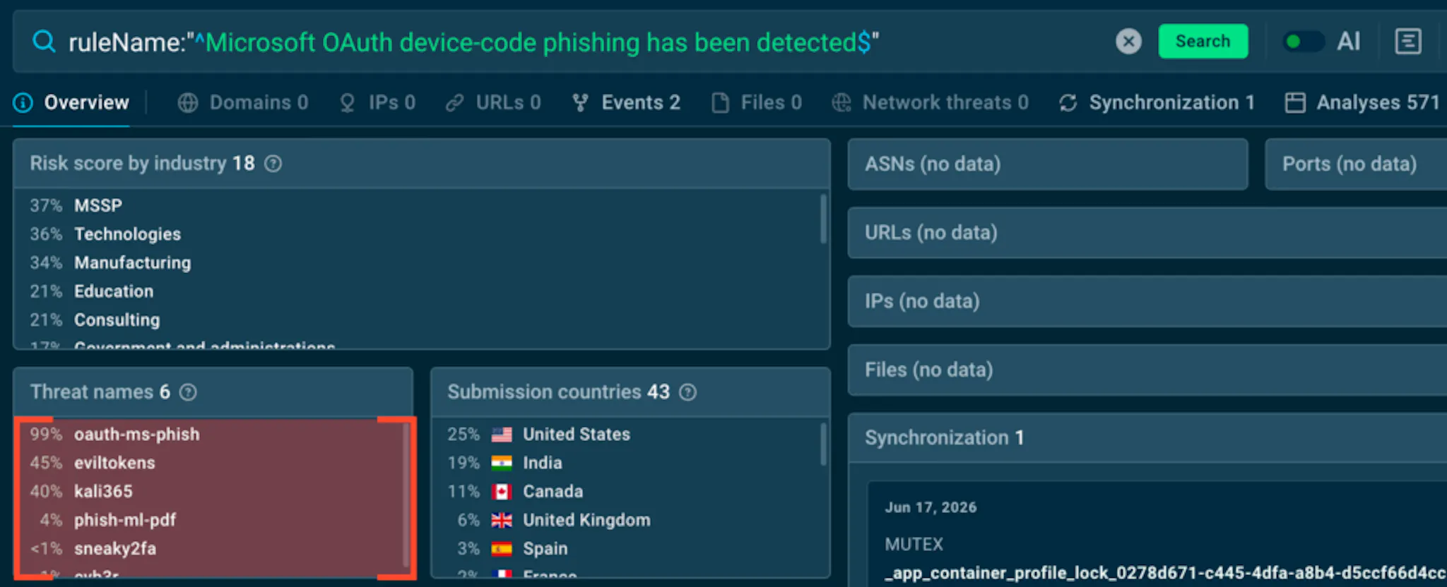Click the help icon next to Risk score by industry
Screen dimensions: 1447x587
[273, 164]
